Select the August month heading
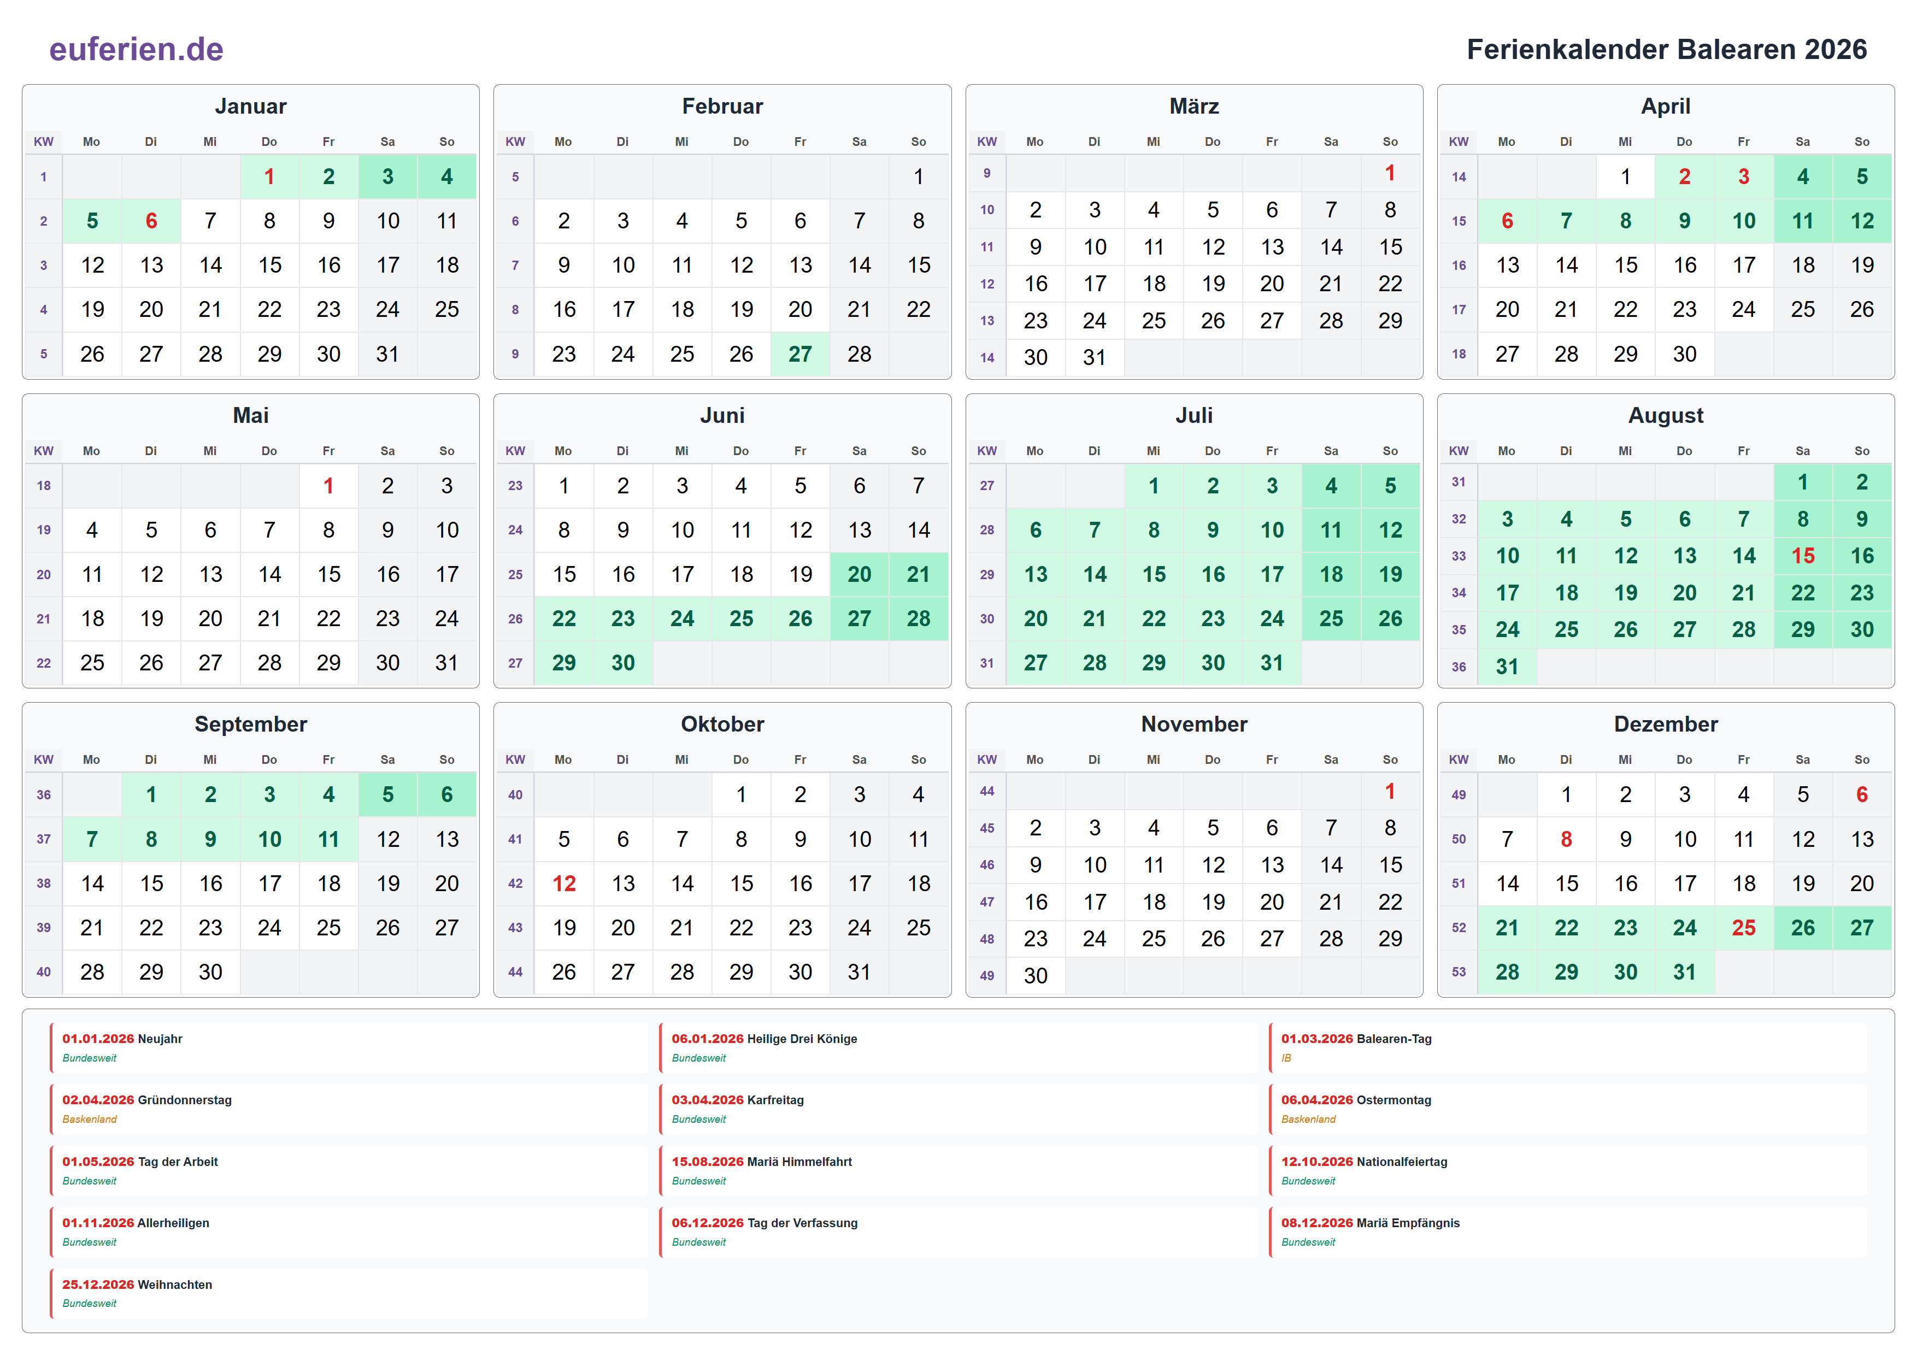Screen dimensions: 1917x1355 tap(1666, 415)
